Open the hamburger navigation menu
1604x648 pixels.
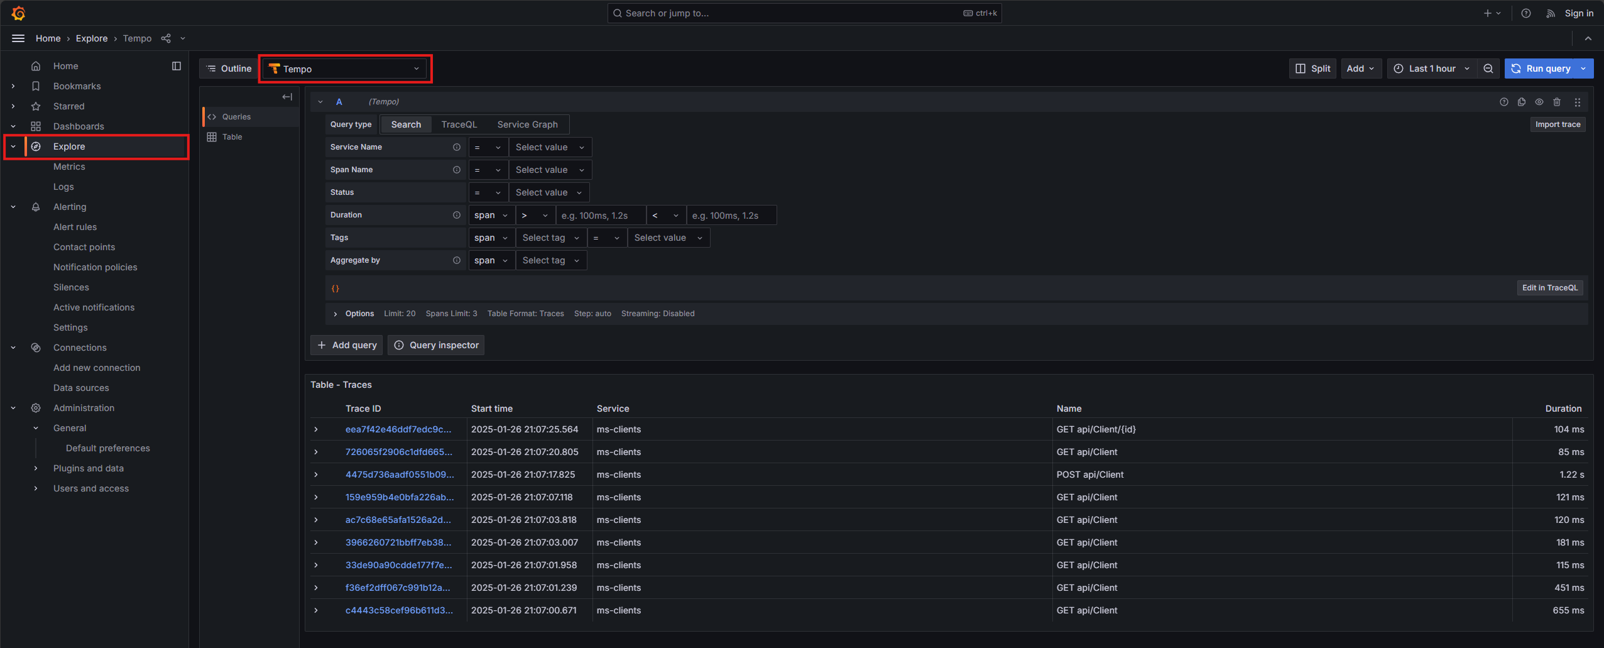coord(18,38)
